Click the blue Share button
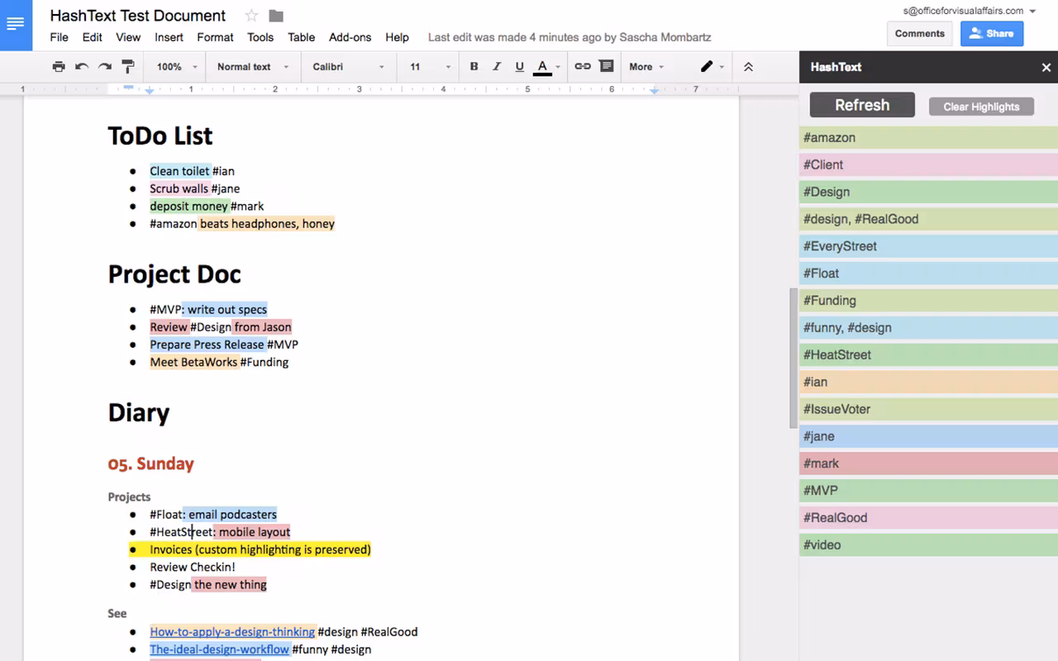Image resolution: width=1058 pixels, height=661 pixels. click(x=991, y=34)
